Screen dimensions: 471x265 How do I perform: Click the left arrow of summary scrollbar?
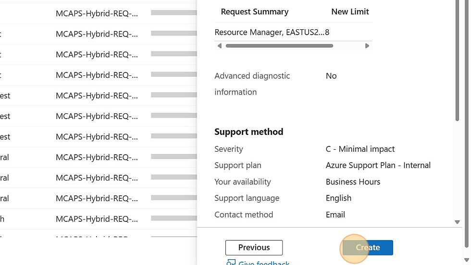coord(220,46)
